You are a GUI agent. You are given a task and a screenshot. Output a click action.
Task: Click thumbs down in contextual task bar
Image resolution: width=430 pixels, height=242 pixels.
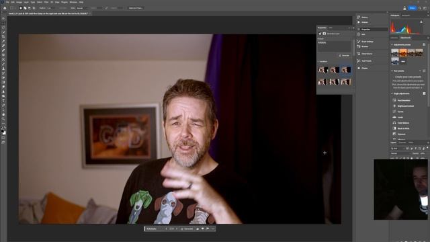click(203, 229)
